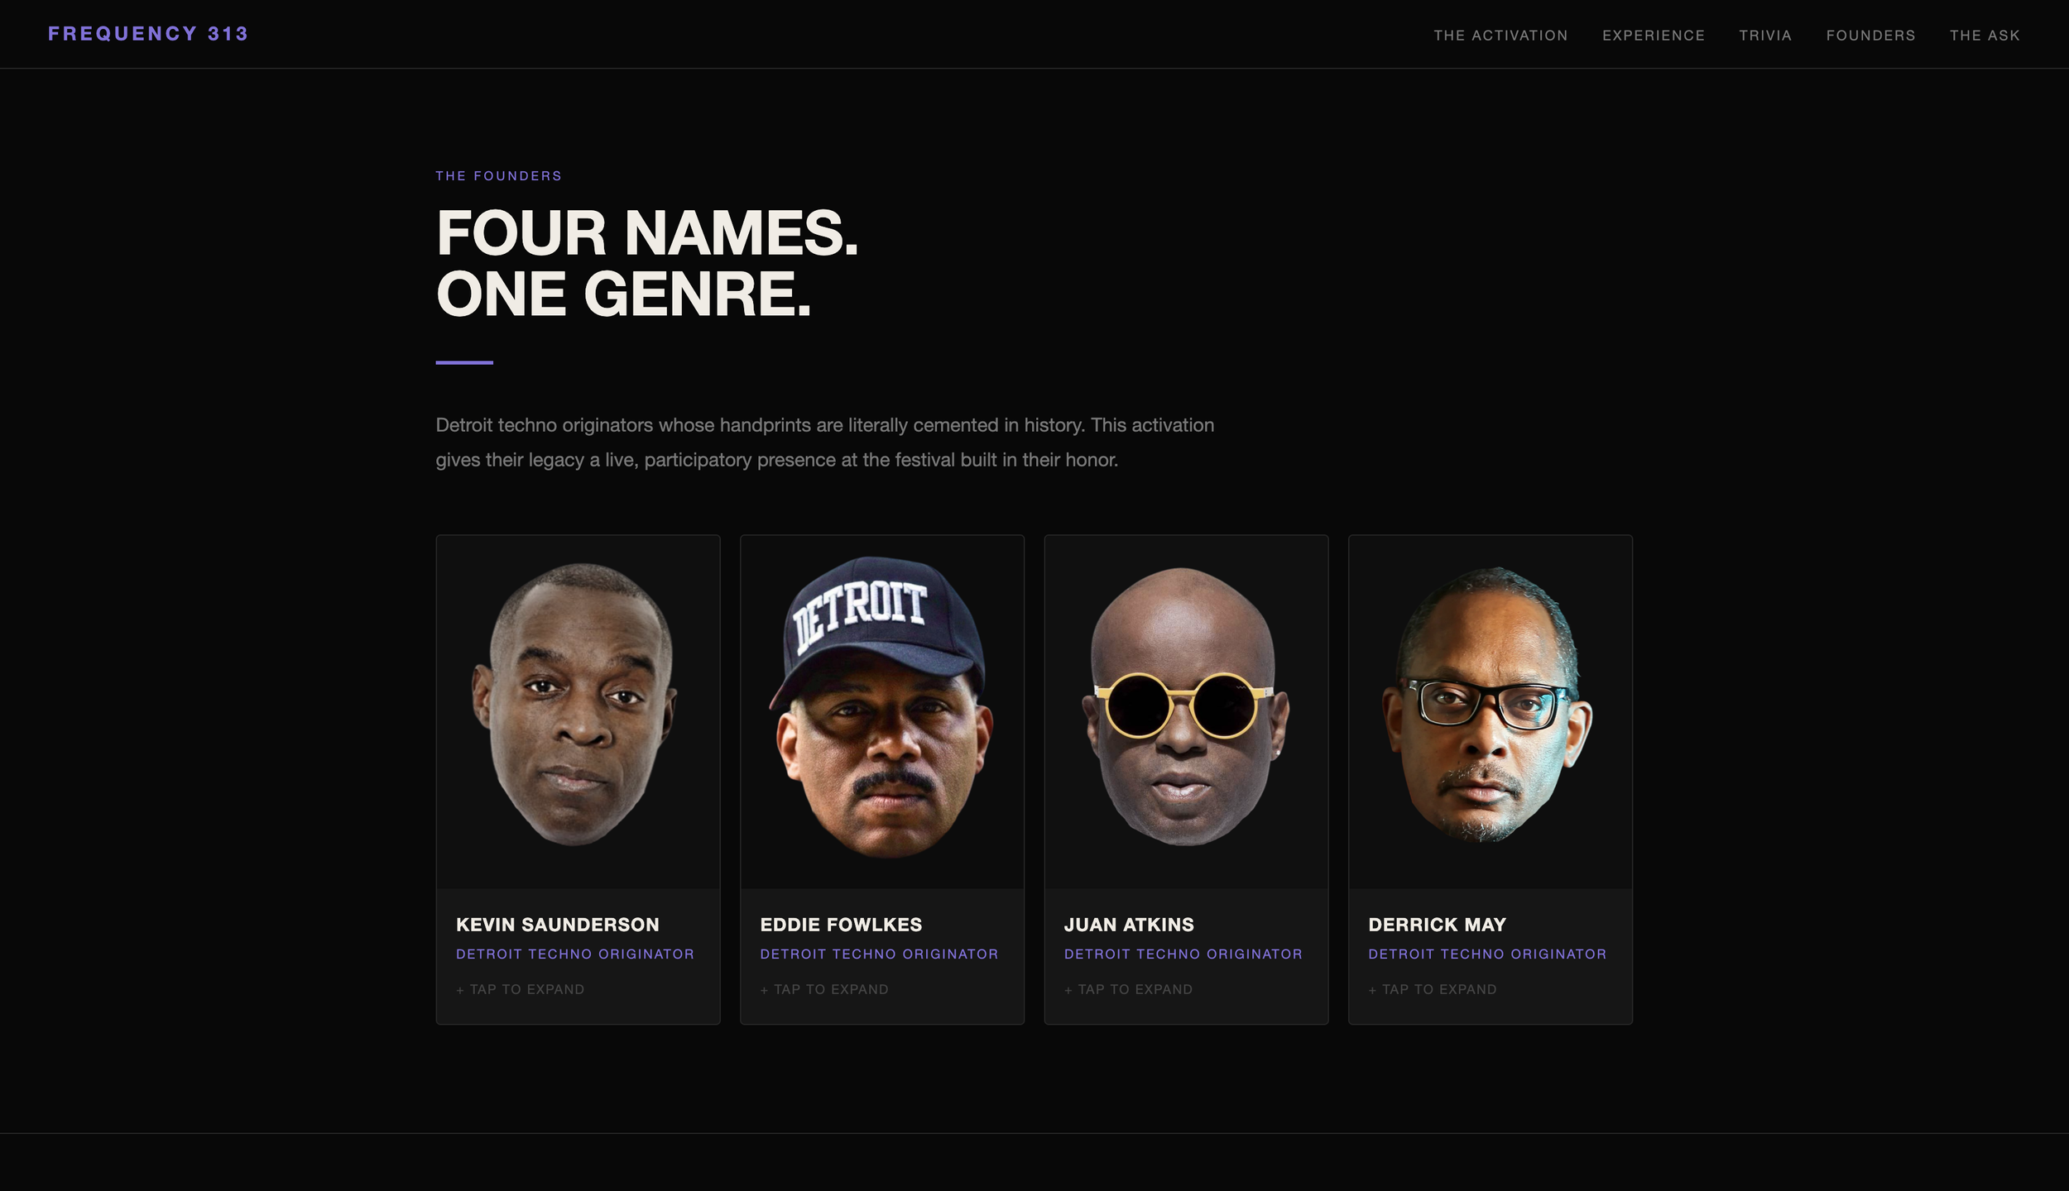Select the JUAN ATKINS name heading
This screenshot has height=1191, width=2069.
pyautogui.click(x=1129, y=925)
